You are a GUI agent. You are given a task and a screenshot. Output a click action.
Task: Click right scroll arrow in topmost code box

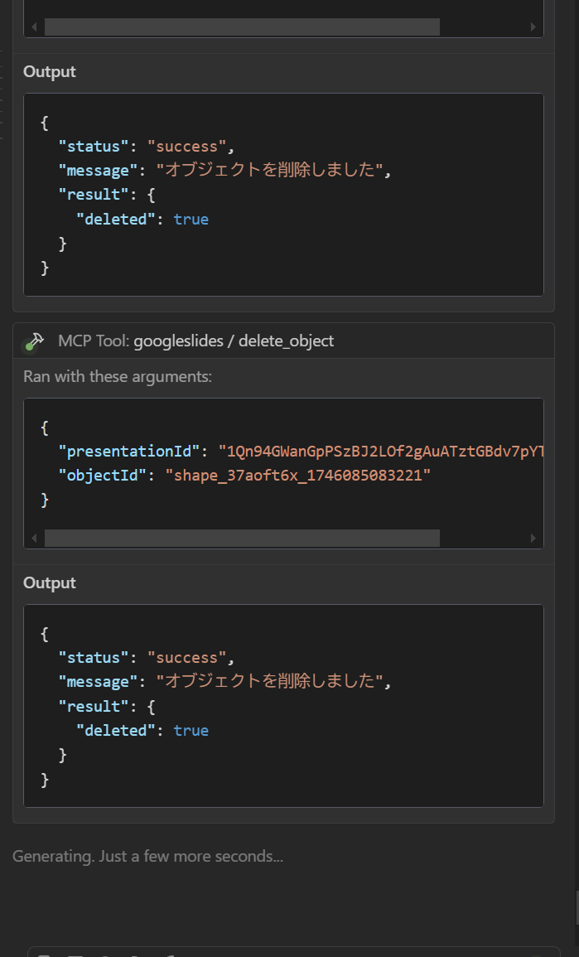tap(533, 27)
